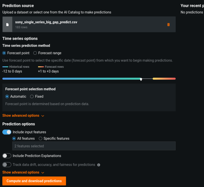The image size is (204, 187).
Task: Select the Specific features radio option
Action: 41,138
